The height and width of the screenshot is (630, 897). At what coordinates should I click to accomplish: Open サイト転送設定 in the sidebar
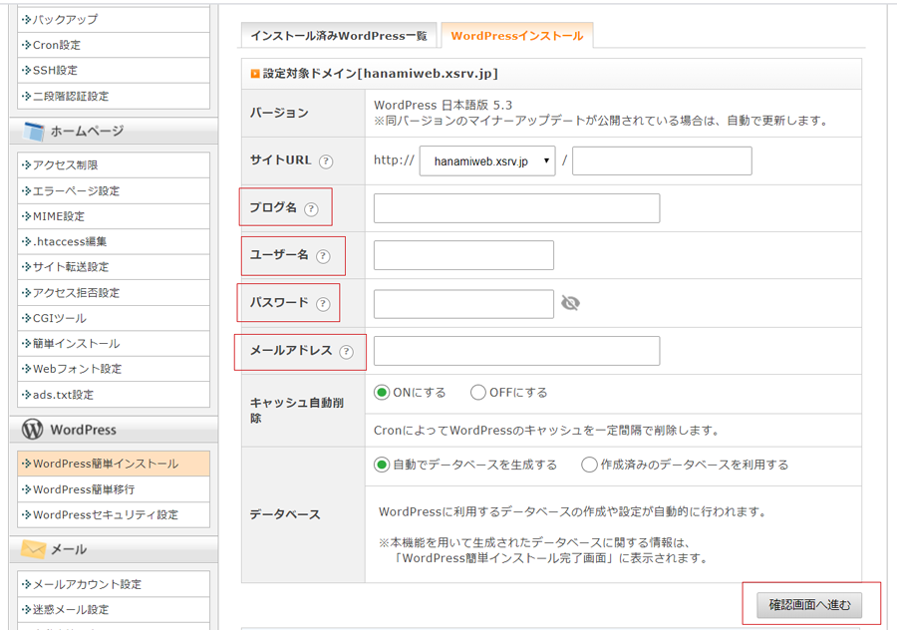coord(114,266)
